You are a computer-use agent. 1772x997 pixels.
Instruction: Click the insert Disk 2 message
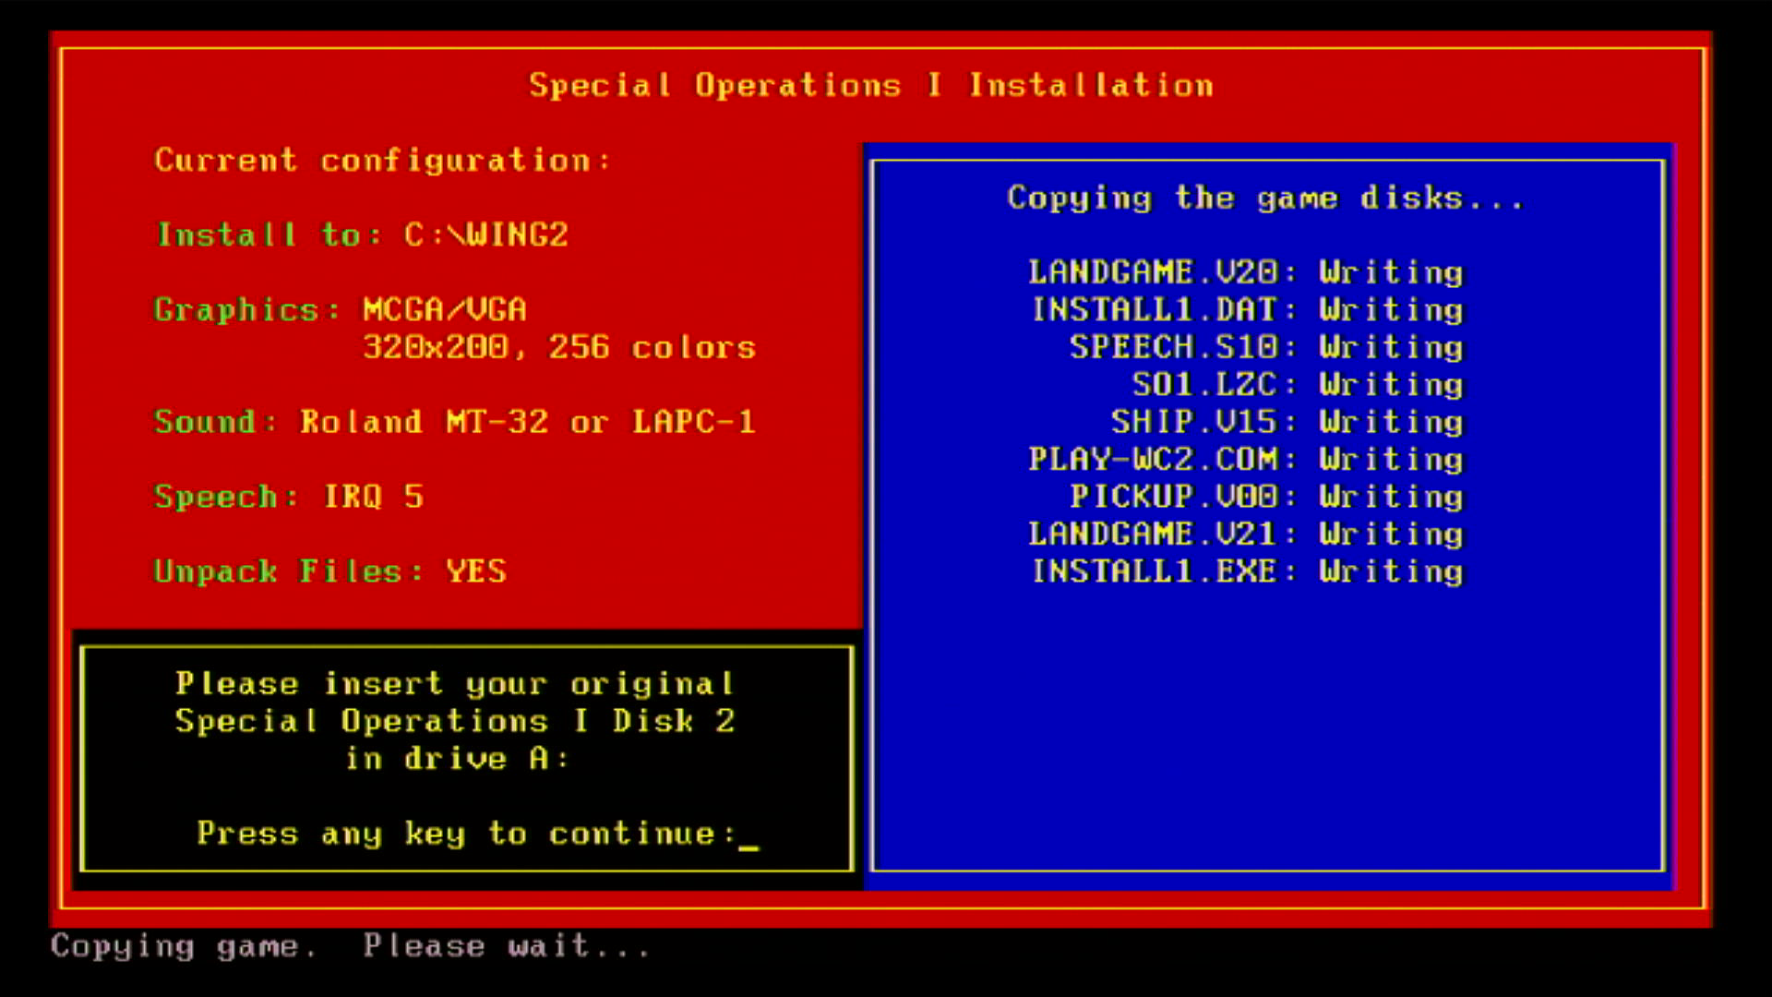click(x=455, y=720)
